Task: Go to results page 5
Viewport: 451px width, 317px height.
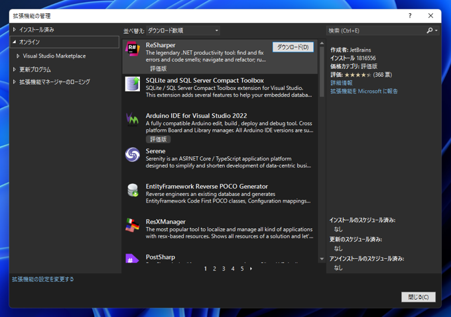Action: 242,269
